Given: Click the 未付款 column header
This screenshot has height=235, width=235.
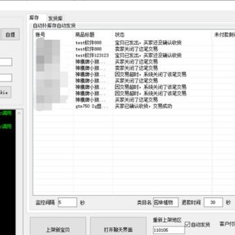Looking at the screenshot, I should point(224,35).
